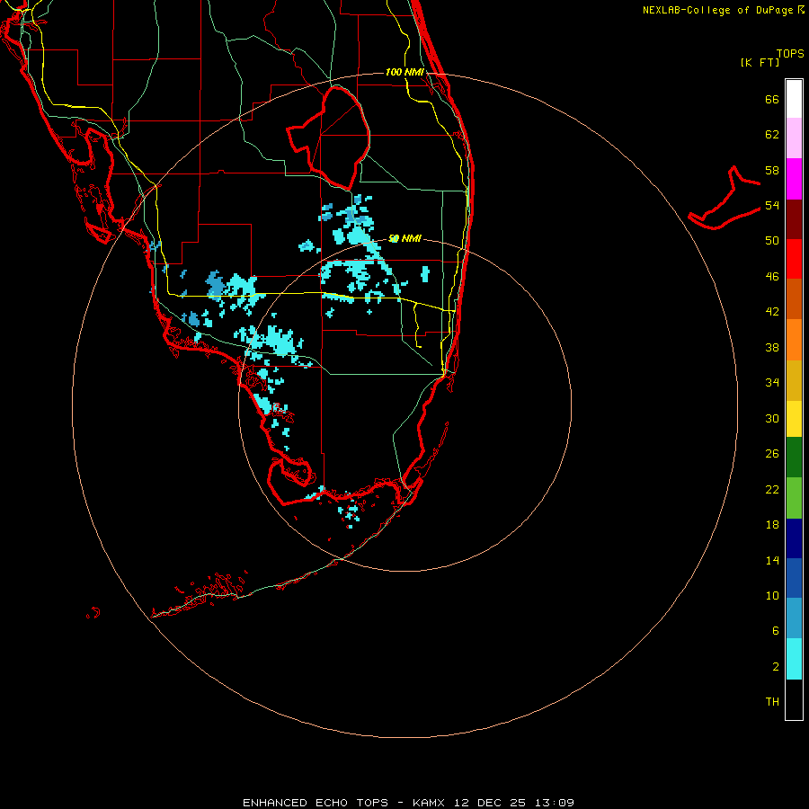Select the light green legend swatch
This screenshot has height=809, width=809.
794,498
